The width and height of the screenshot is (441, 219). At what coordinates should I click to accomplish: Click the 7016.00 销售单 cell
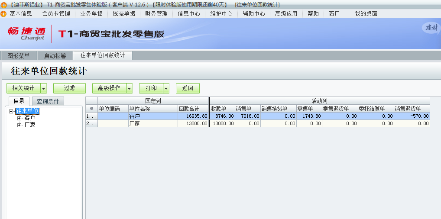(x=248, y=116)
